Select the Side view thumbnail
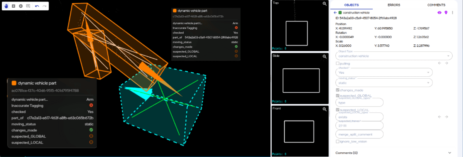 click(300, 79)
